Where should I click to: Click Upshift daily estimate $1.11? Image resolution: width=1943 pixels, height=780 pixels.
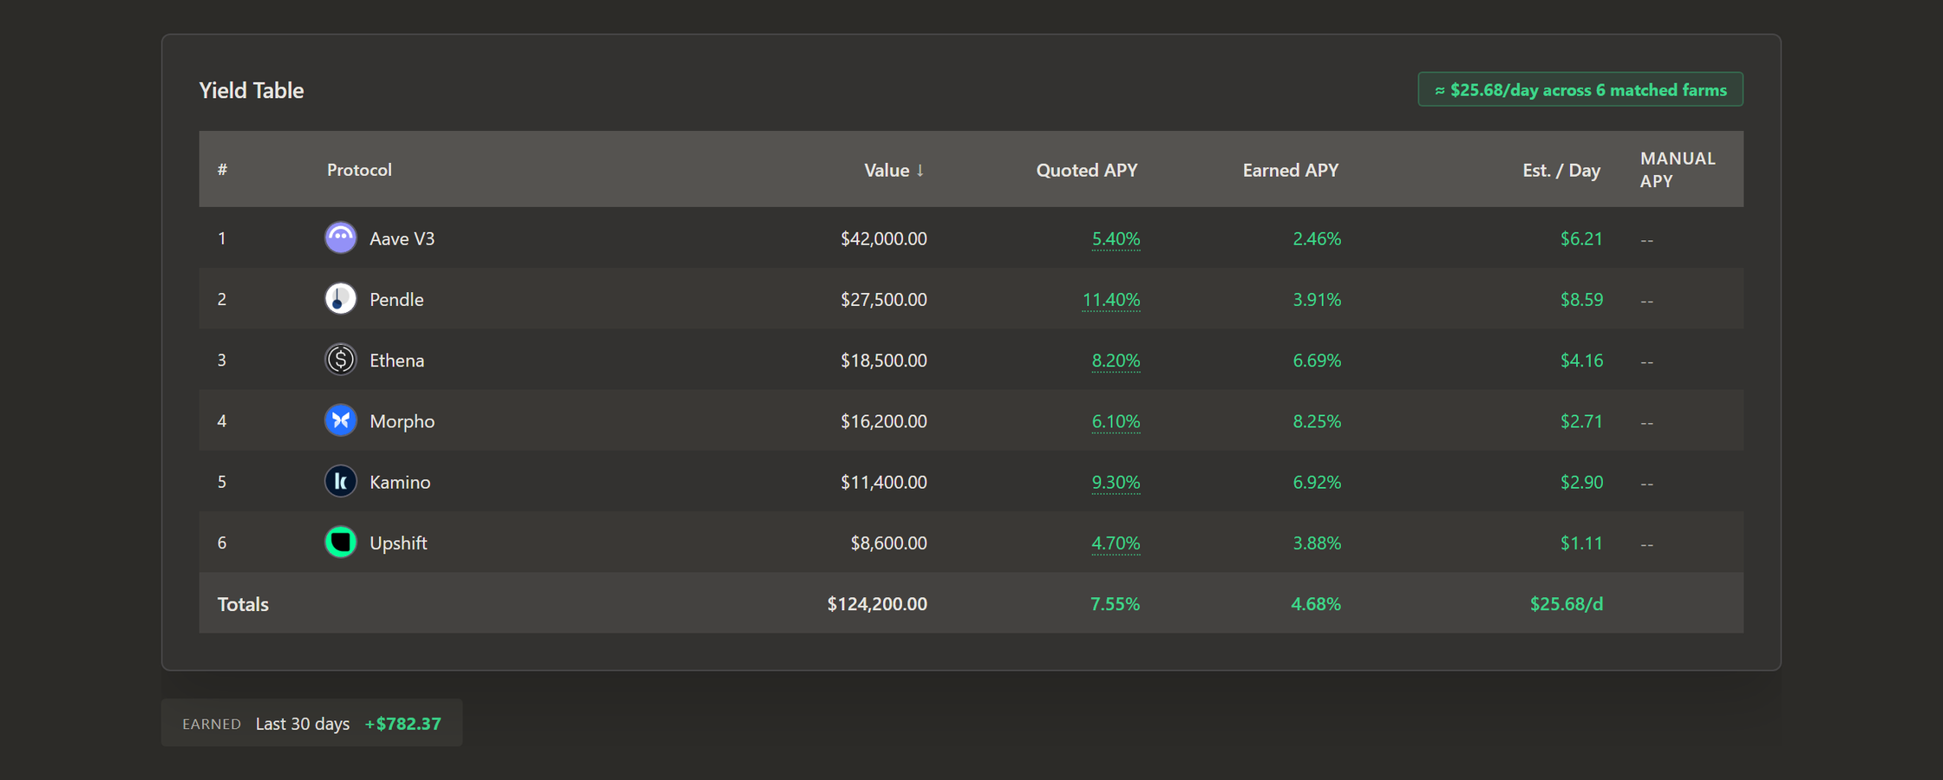pos(1581,543)
